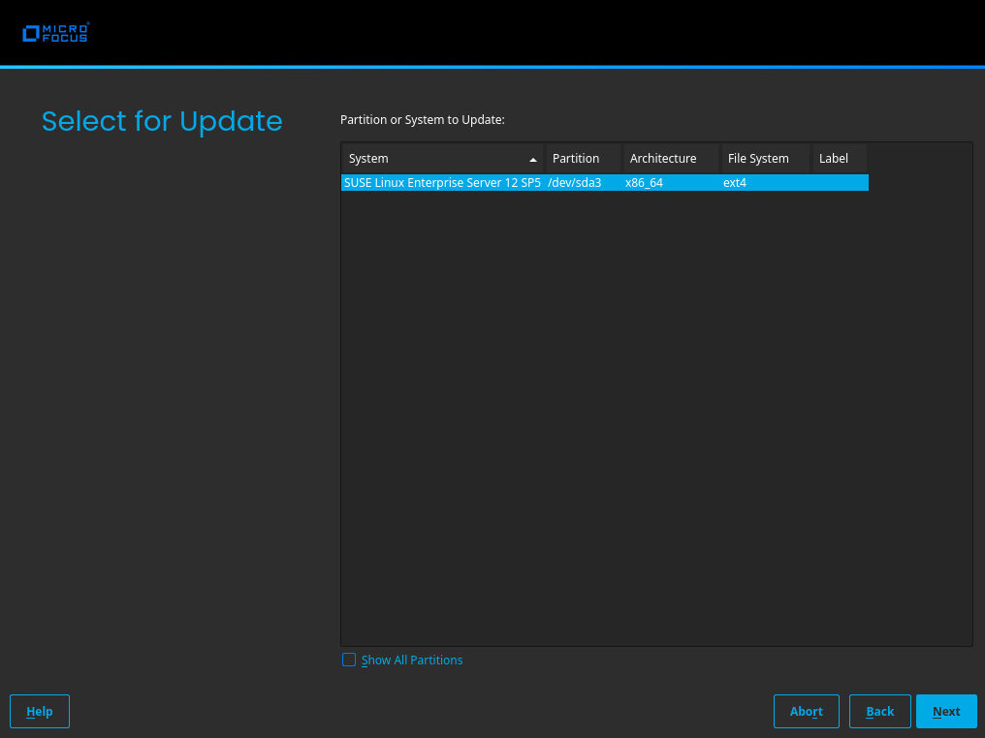Proceed with the Next button
The image size is (985, 738).
click(x=946, y=711)
